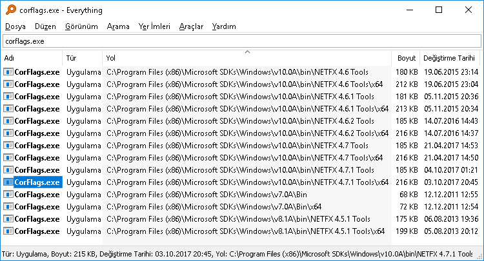This screenshot has height=261, width=484.
Task: Click the icon of the 199 KB CorFlags.exe
Action: pyautogui.click(x=8, y=231)
